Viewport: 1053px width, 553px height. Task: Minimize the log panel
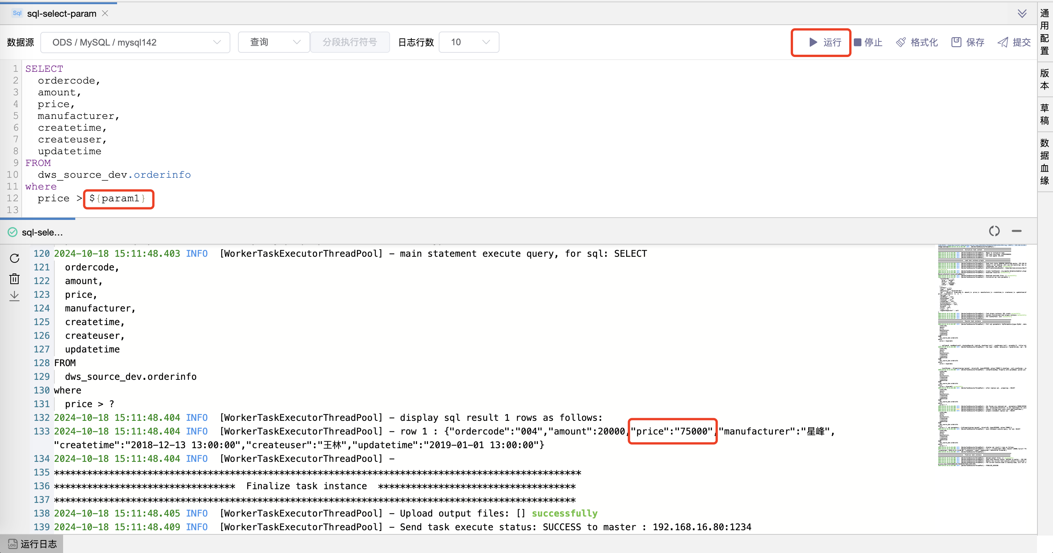point(1017,231)
